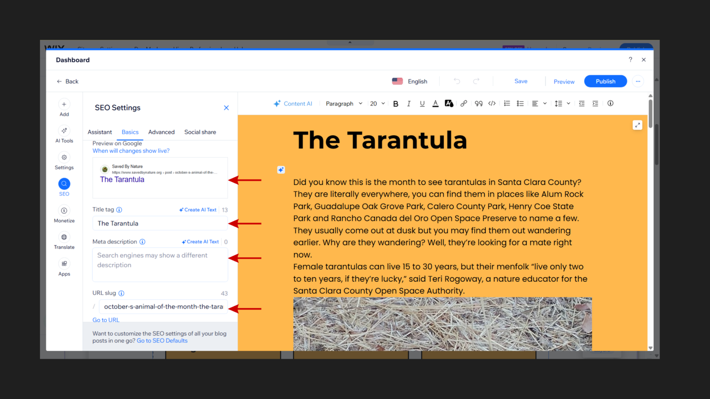
Task: Switch to the Social share tab
Action: 200,132
